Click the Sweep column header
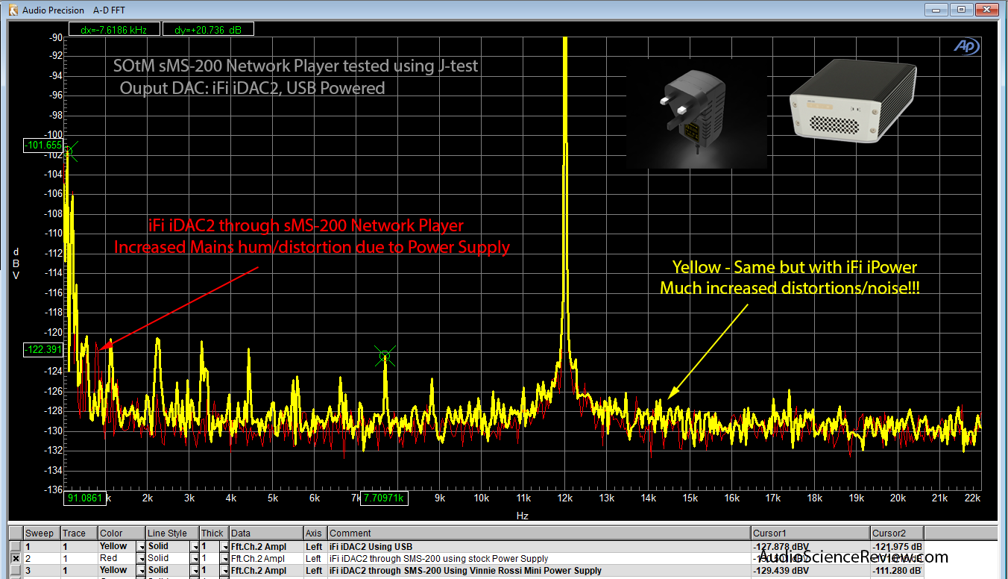Screen dimensions: 1008x579 click(41, 533)
